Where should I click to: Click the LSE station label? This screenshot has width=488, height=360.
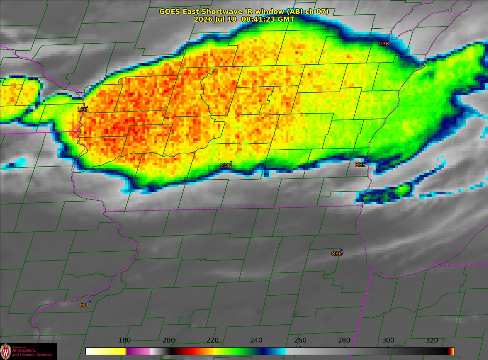click(x=82, y=110)
